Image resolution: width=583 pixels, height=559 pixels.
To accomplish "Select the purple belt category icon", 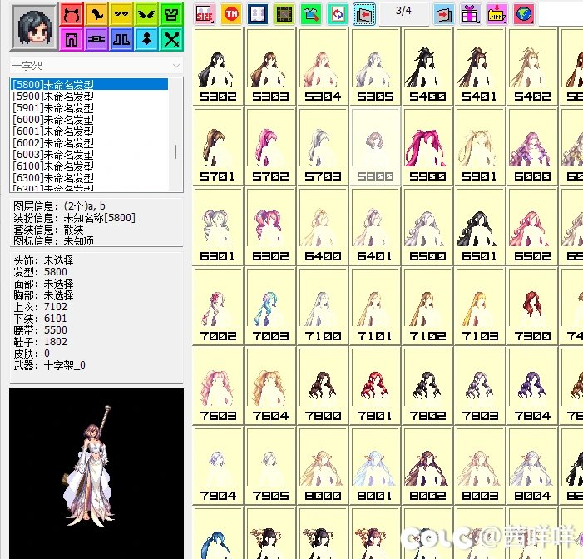I will coord(96,39).
